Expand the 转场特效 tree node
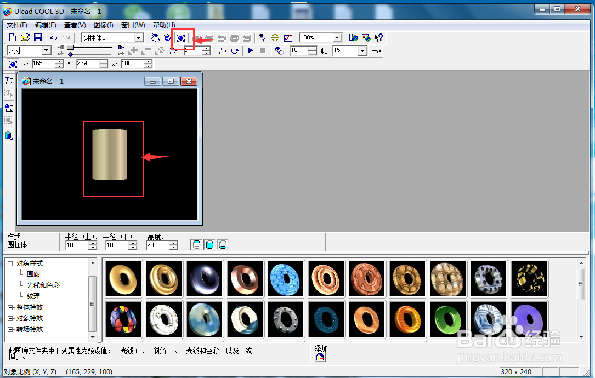595x378 pixels. pos(10,329)
